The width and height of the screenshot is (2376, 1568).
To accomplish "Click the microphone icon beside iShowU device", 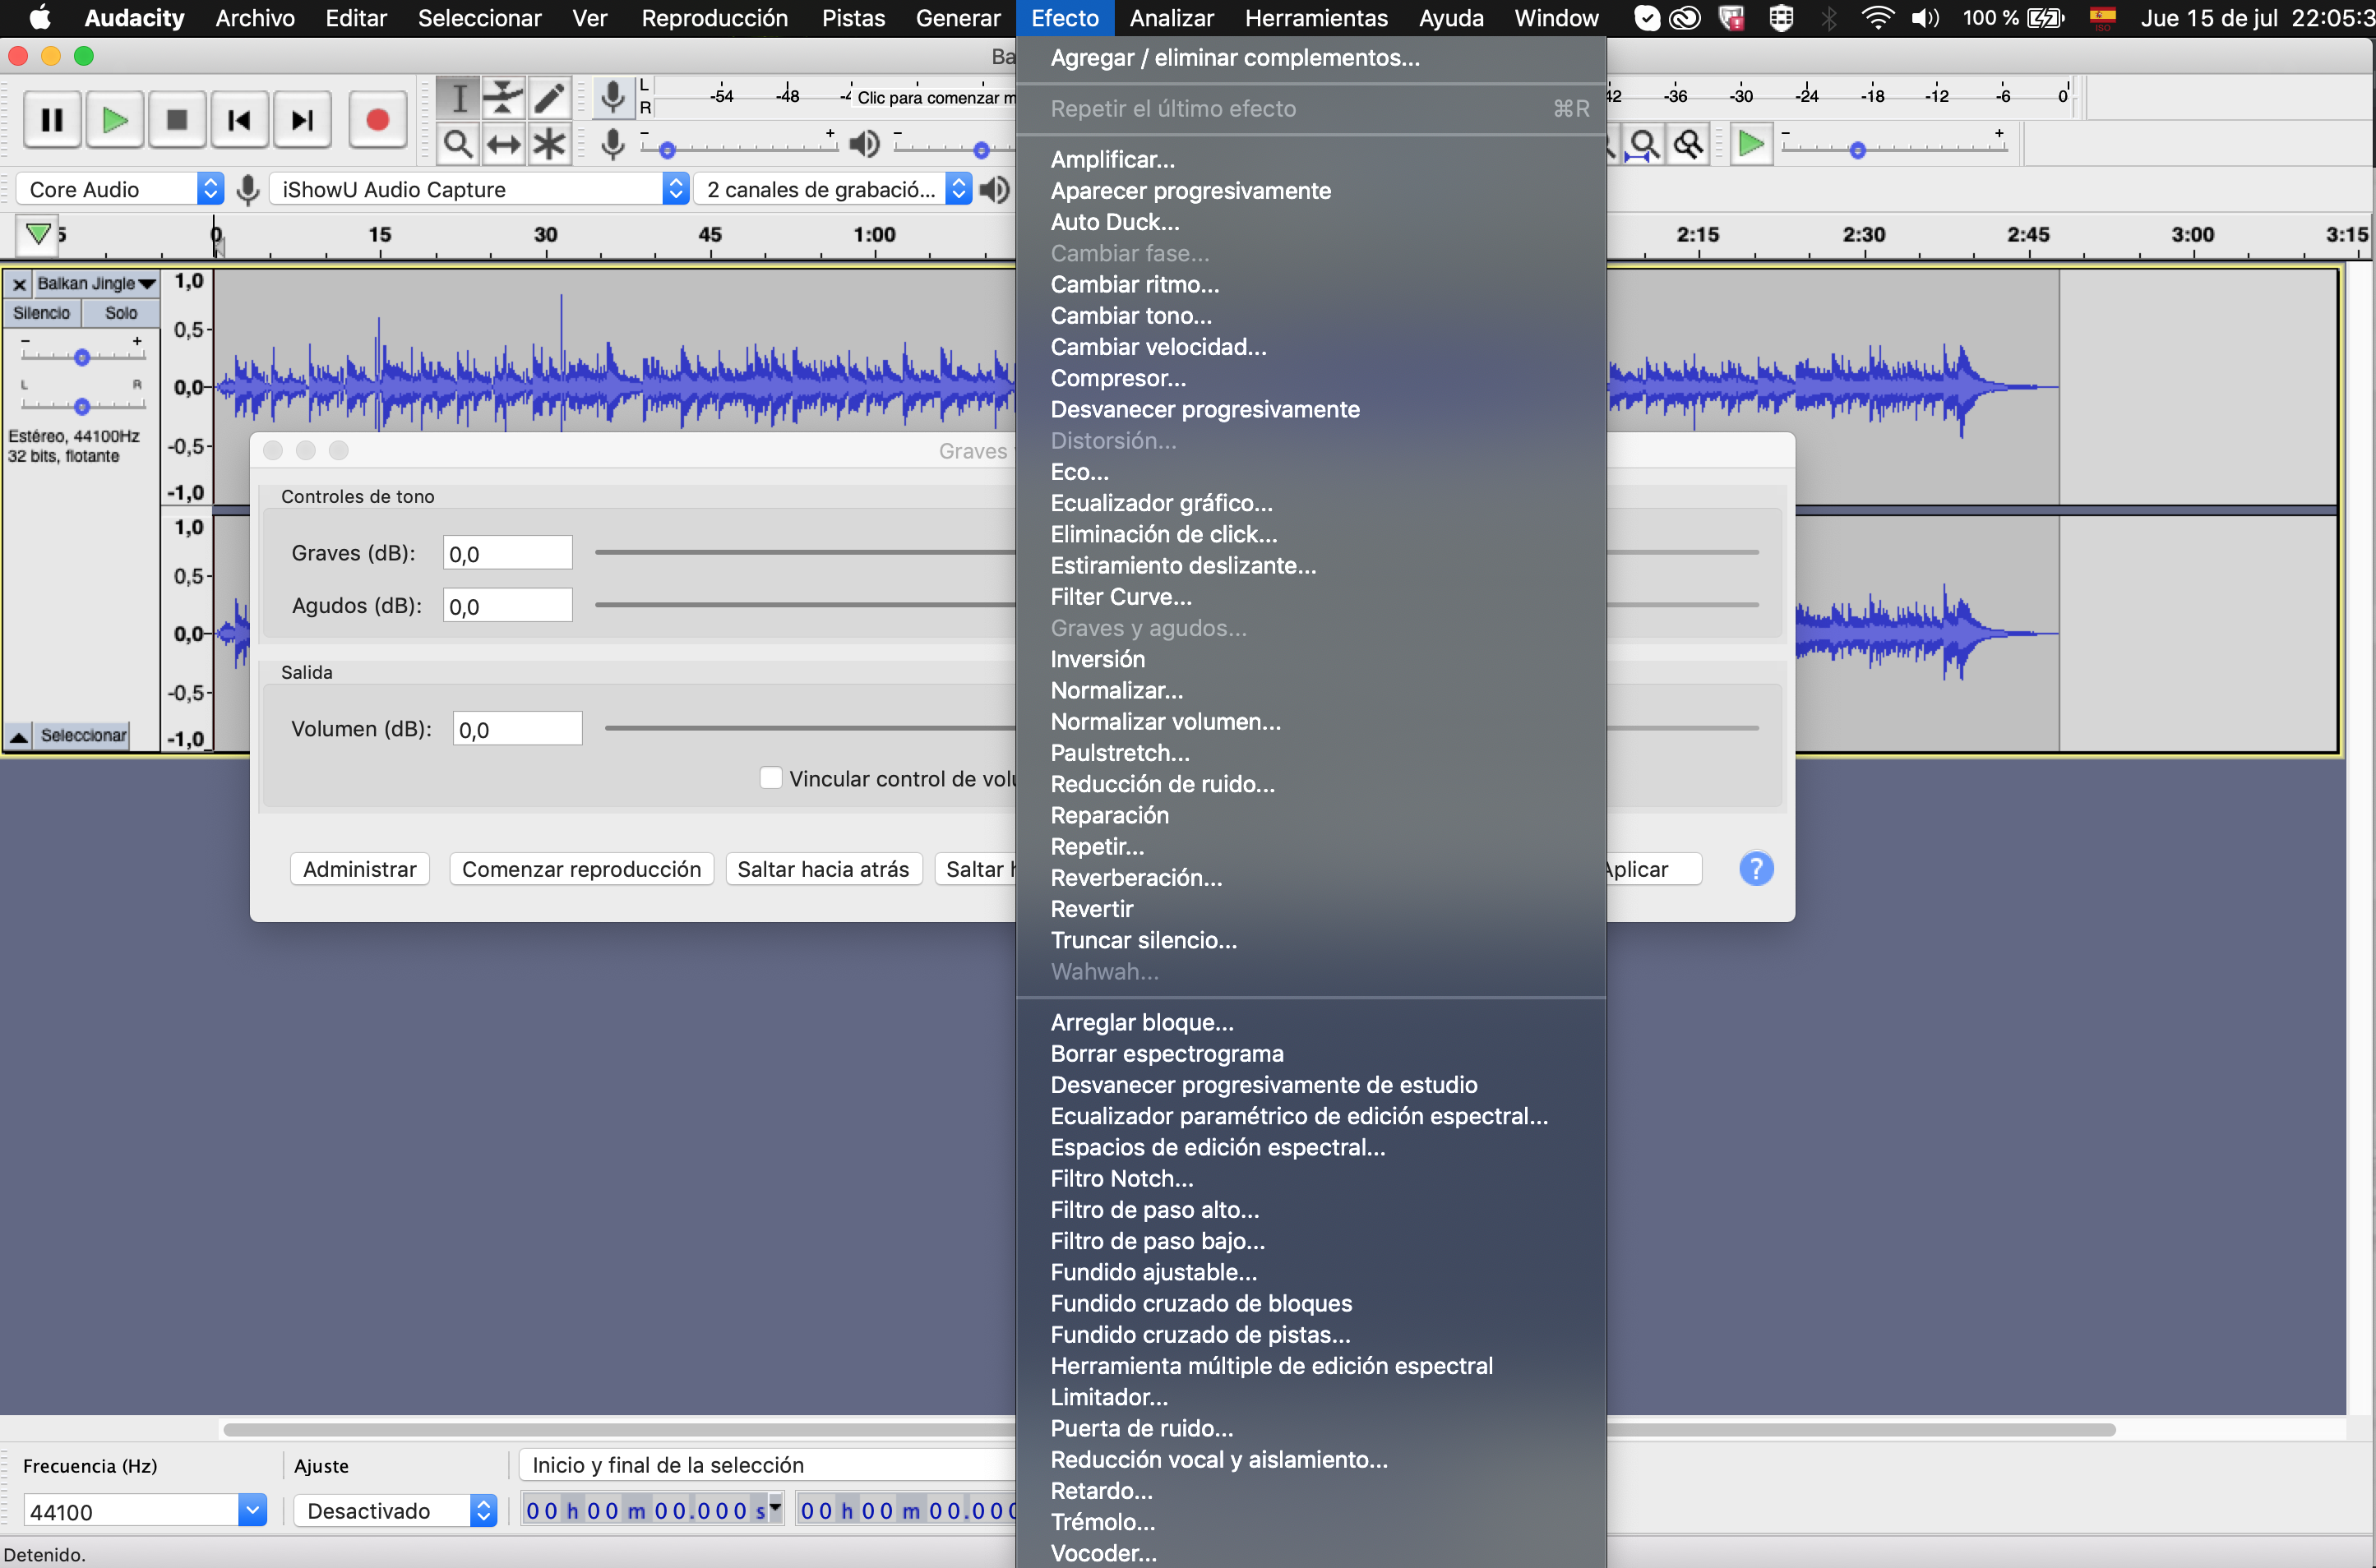I will tap(248, 189).
